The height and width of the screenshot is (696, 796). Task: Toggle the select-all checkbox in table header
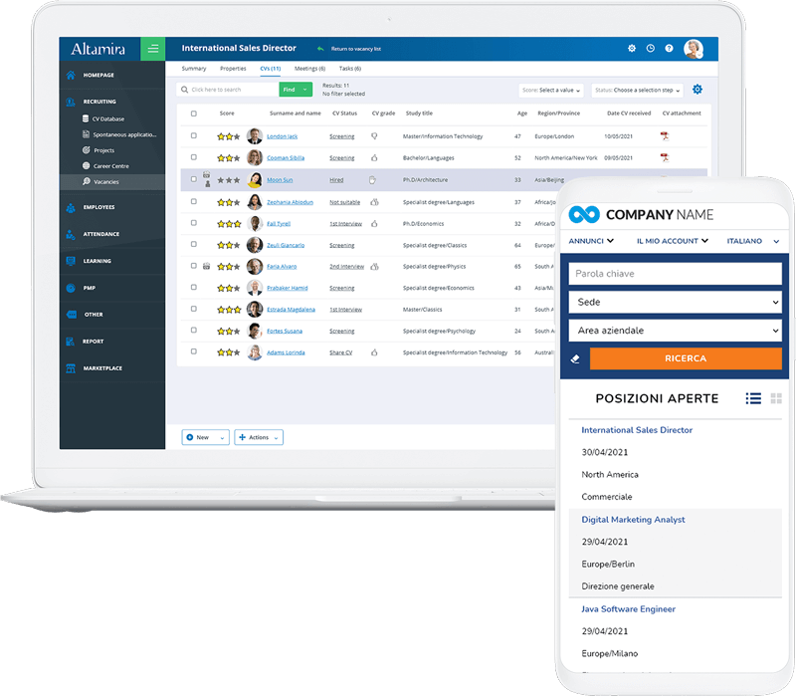[x=193, y=114]
